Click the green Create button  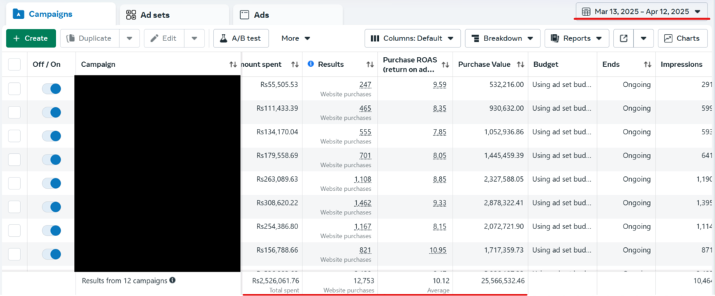coord(31,38)
